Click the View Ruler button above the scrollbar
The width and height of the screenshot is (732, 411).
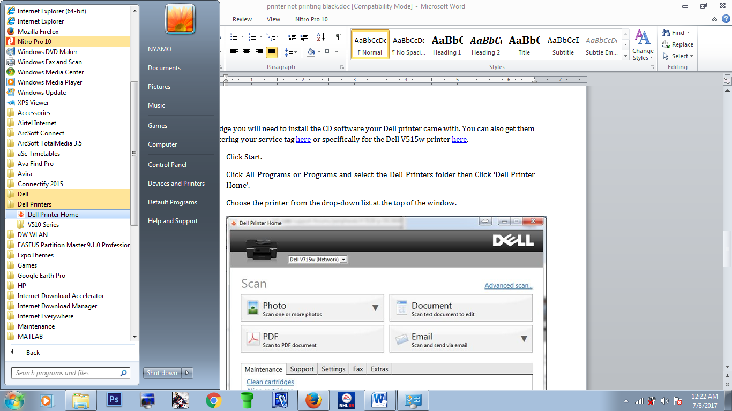[727, 81]
